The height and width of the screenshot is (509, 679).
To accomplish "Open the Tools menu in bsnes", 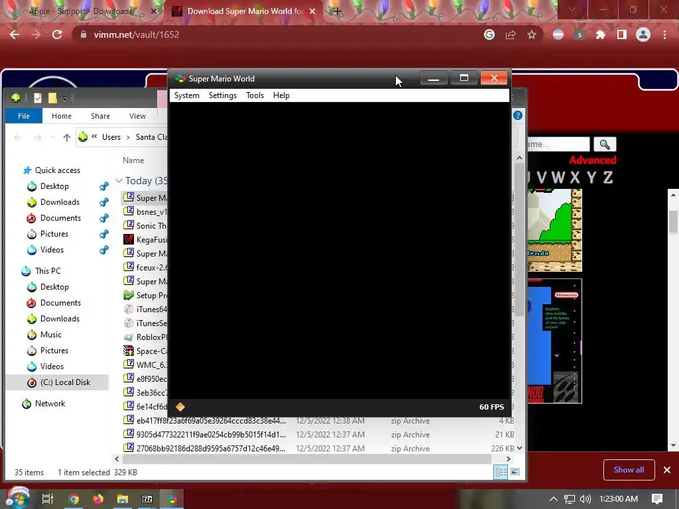I will click(x=255, y=95).
